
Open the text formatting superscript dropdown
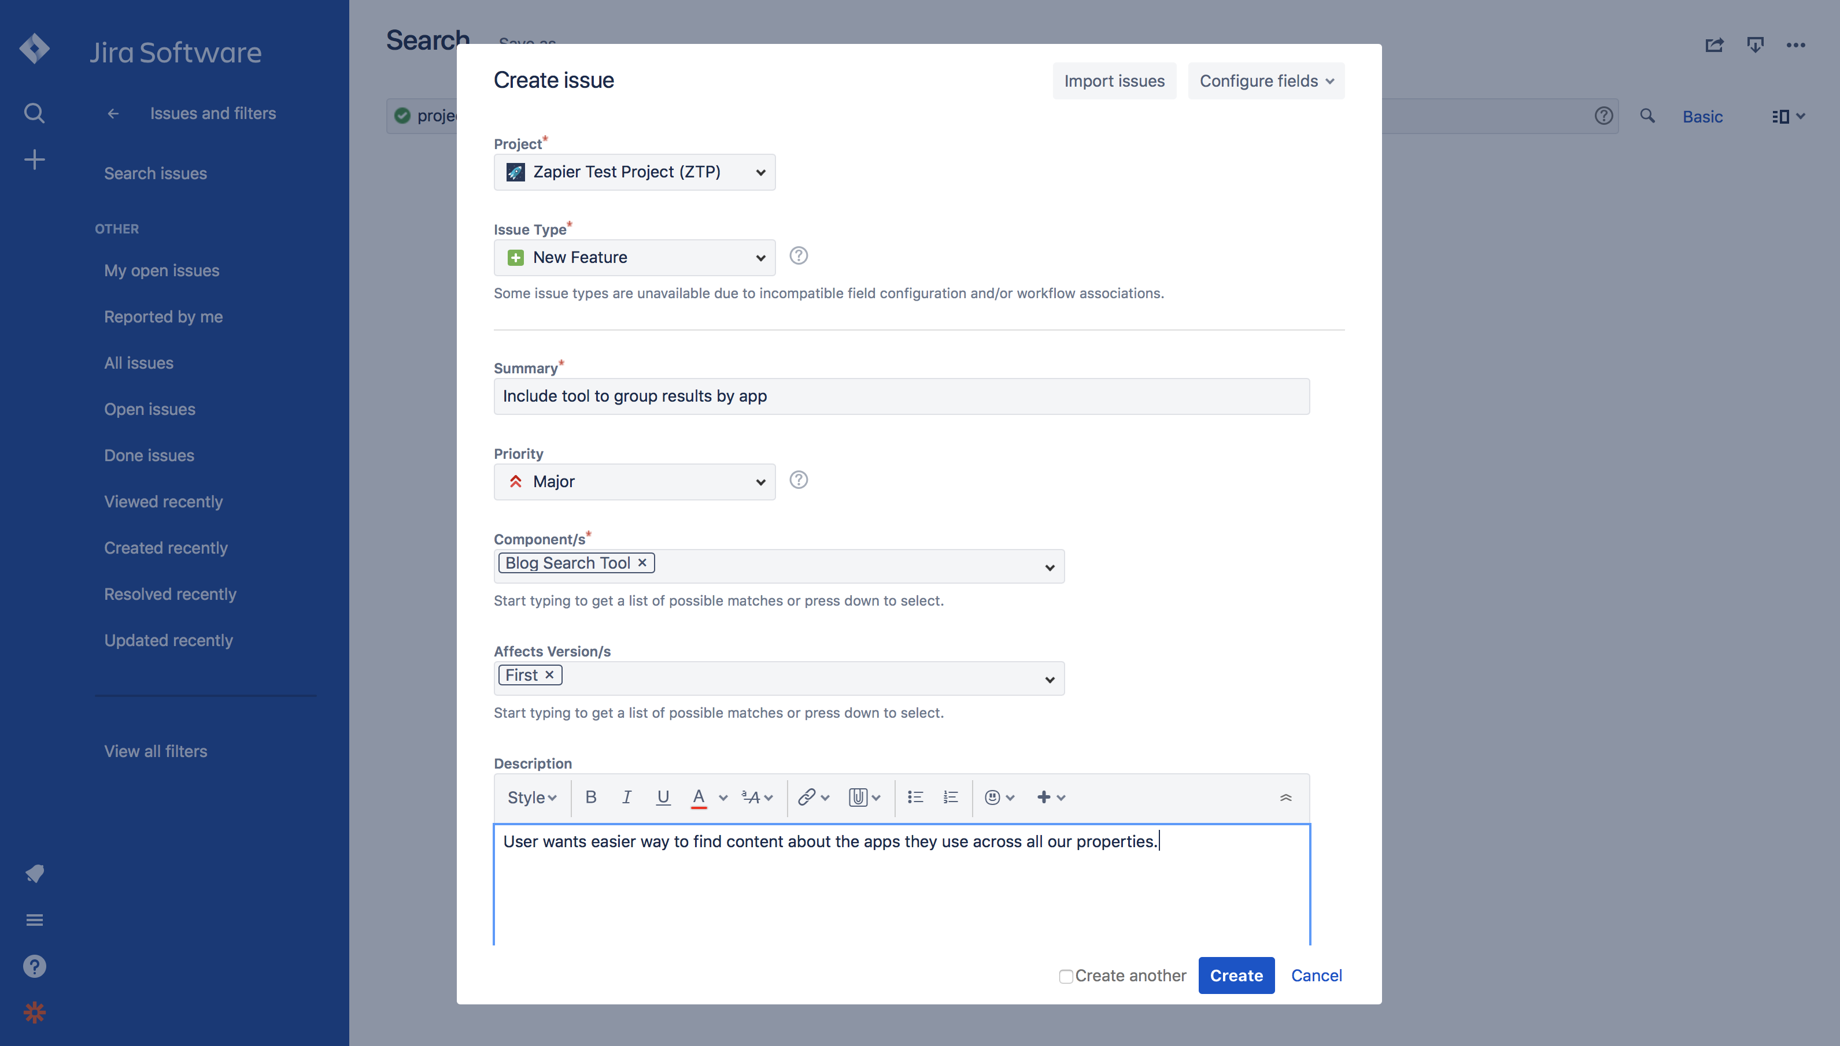pyautogui.click(x=757, y=798)
